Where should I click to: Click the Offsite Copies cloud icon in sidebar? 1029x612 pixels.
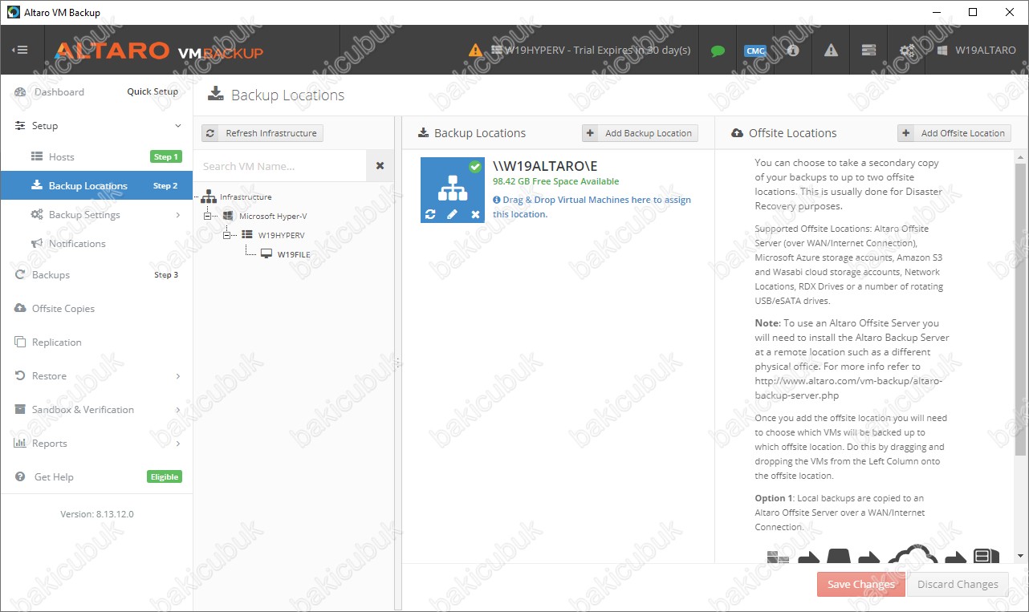[20, 308]
